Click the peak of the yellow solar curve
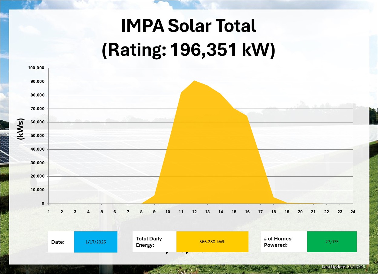This screenshot has height=274, width=378. pos(194,81)
